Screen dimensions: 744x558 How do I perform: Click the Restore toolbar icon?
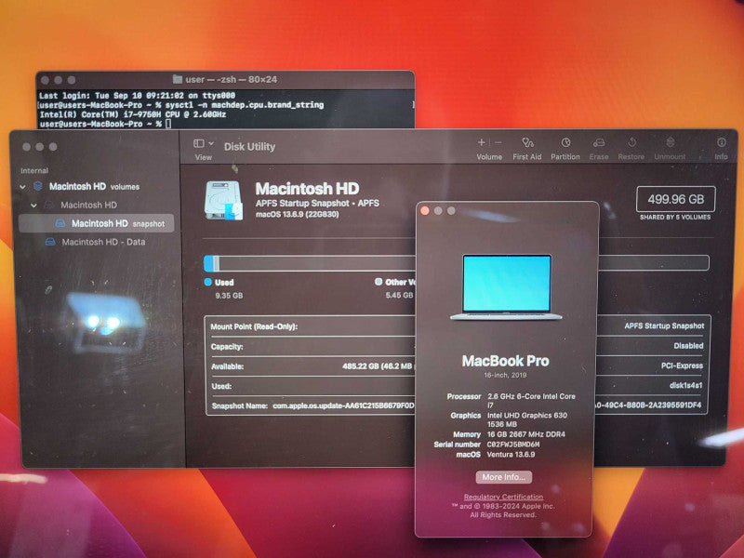coord(631,142)
